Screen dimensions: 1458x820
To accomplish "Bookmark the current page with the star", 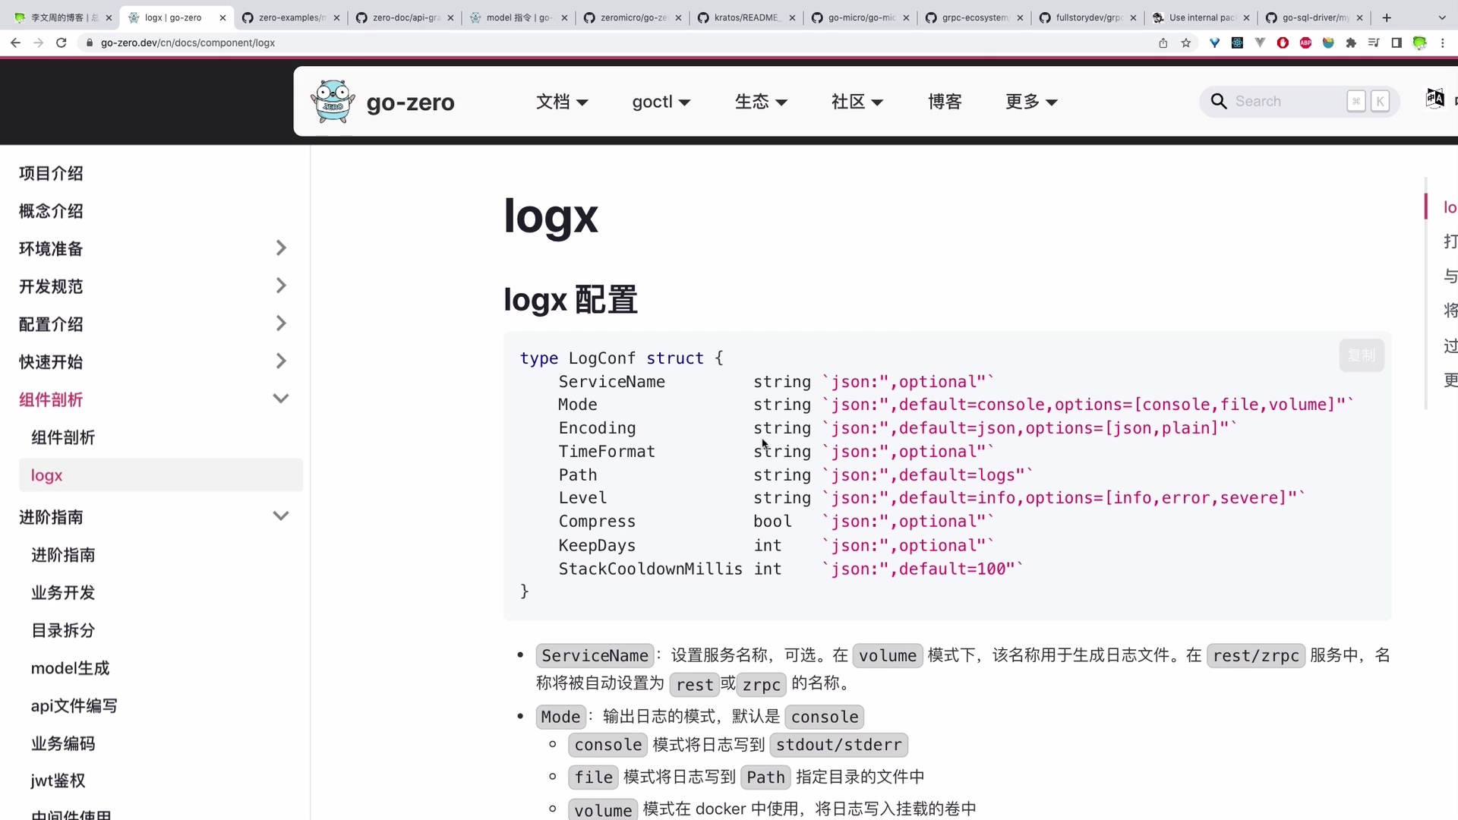I will pyautogui.click(x=1186, y=43).
